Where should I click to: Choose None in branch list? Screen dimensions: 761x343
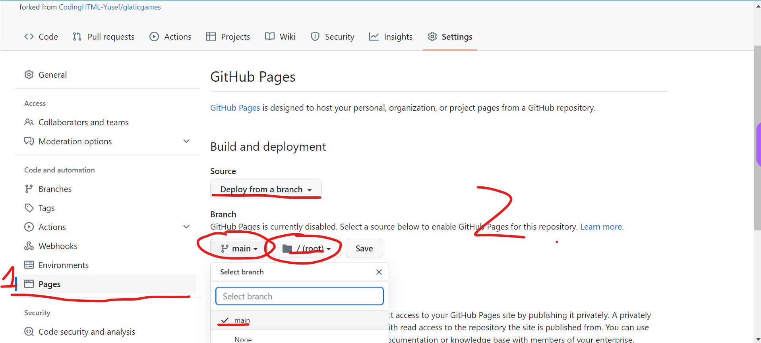243,339
